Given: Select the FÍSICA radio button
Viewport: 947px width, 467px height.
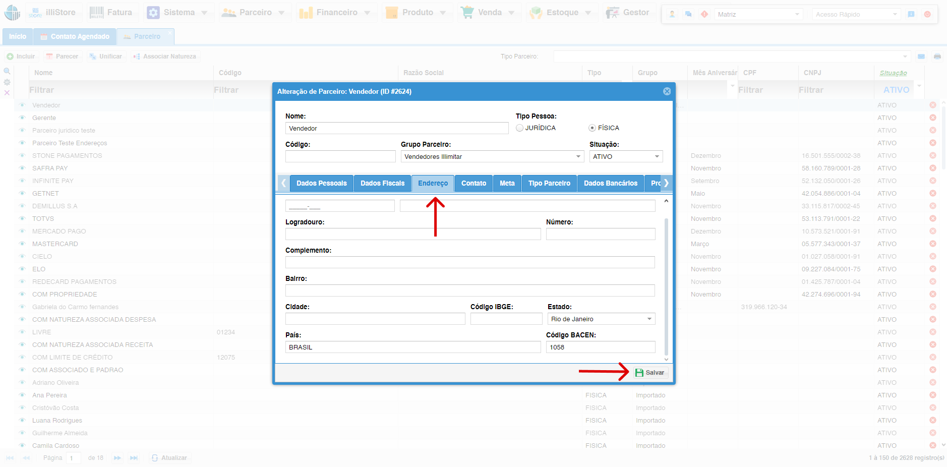Looking at the screenshot, I should (592, 128).
